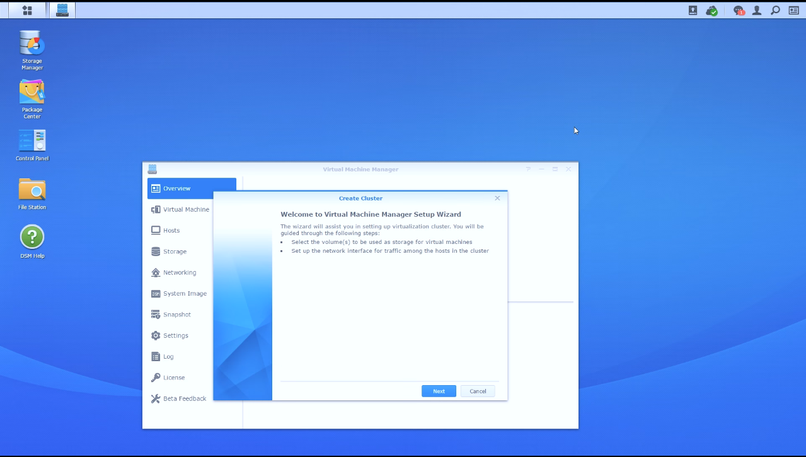Viewport: 806px width, 457px height.
Task: Open Package Center desktop icon
Action: click(x=32, y=99)
